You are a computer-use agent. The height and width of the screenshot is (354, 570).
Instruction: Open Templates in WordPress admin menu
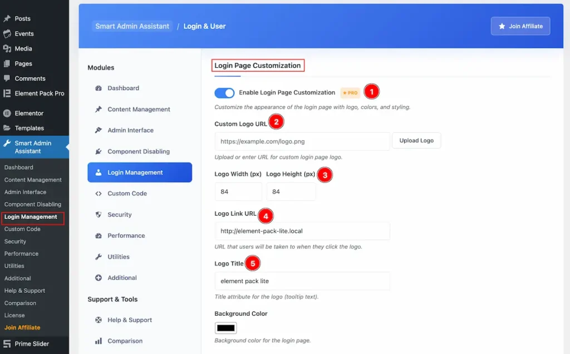29,128
